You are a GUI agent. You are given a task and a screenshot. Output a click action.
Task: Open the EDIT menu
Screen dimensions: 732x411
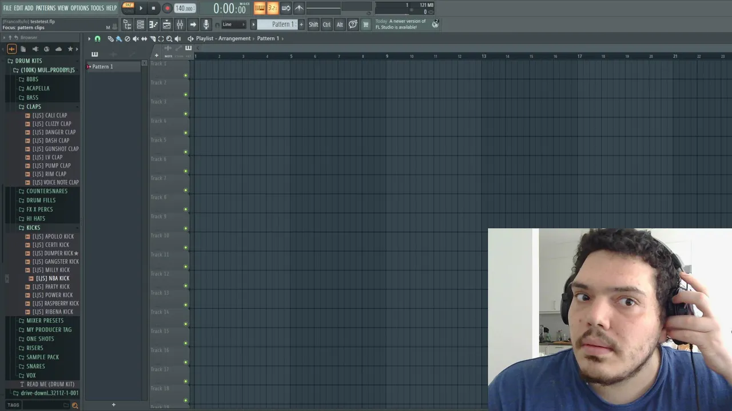click(18, 8)
